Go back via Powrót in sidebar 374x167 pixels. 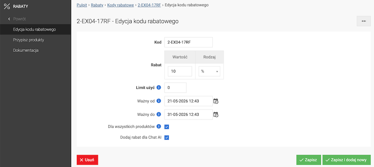19,19
